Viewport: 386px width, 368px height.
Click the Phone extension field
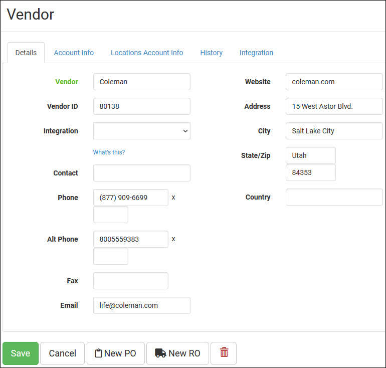tap(110, 215)
